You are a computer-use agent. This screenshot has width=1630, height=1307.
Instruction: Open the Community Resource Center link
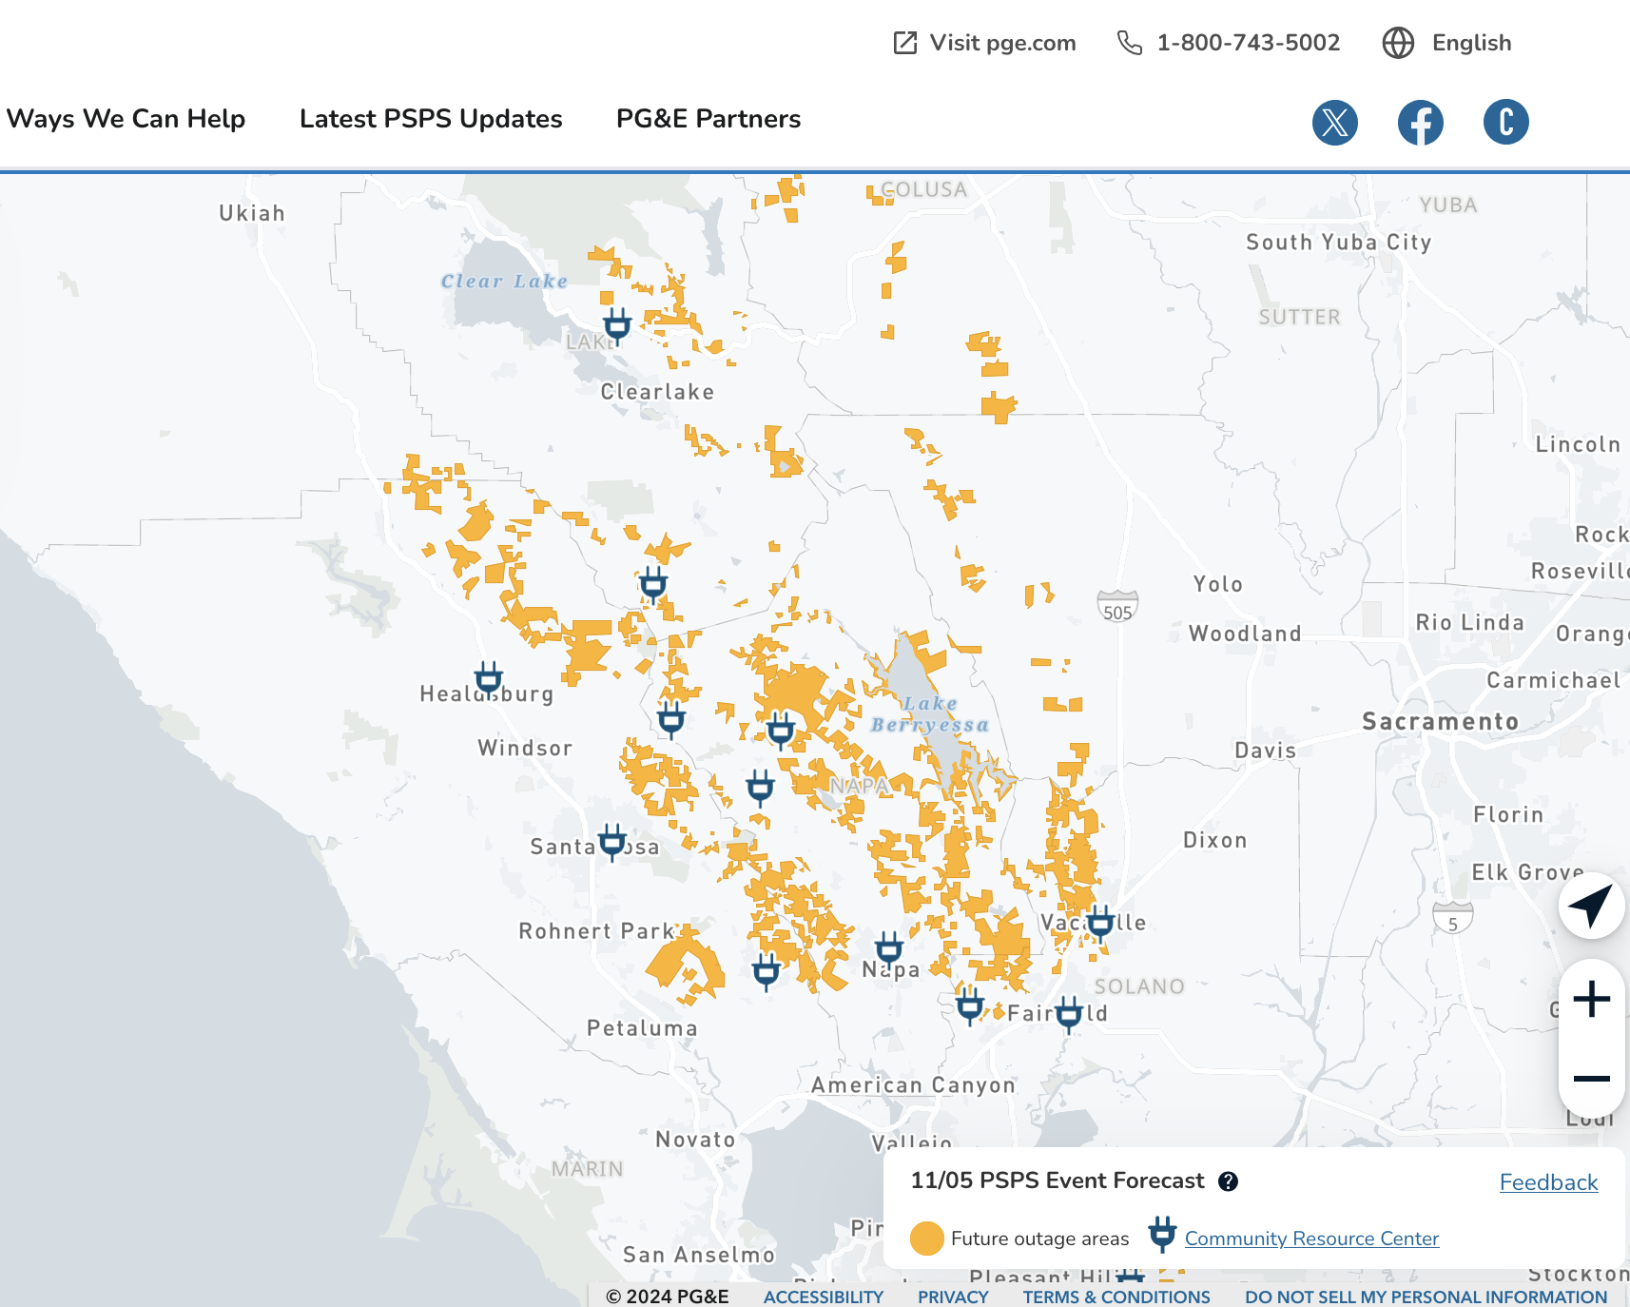pos(1311,1239)
